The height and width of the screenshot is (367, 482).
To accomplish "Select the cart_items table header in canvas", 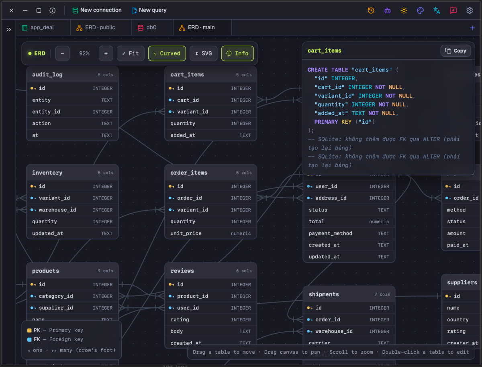I will tap(211, 75).
